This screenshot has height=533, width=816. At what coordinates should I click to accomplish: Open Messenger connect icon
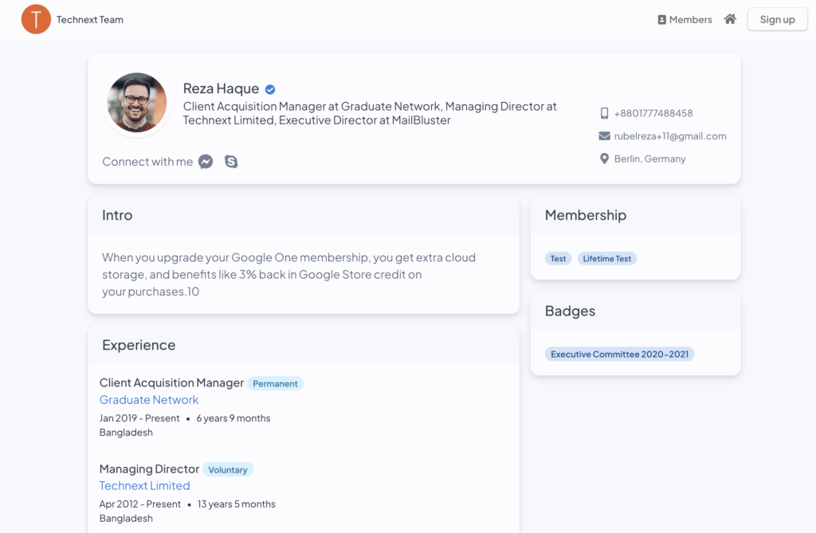206,162
